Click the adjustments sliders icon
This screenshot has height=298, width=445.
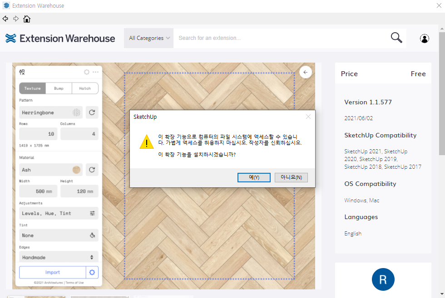(92, 213)
